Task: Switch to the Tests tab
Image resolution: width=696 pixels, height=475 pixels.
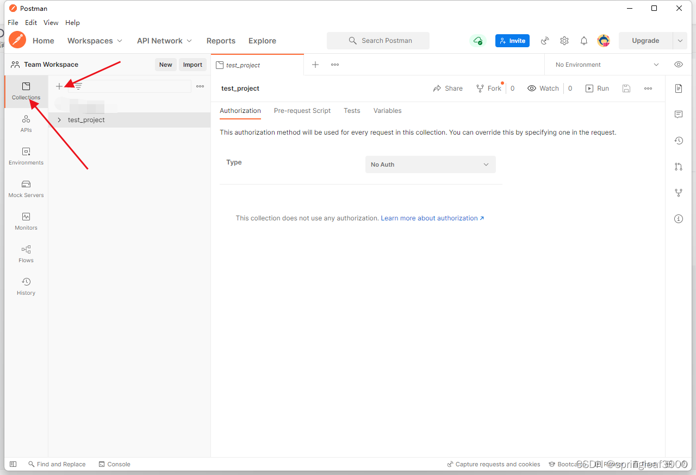Action: click(352, 111)
